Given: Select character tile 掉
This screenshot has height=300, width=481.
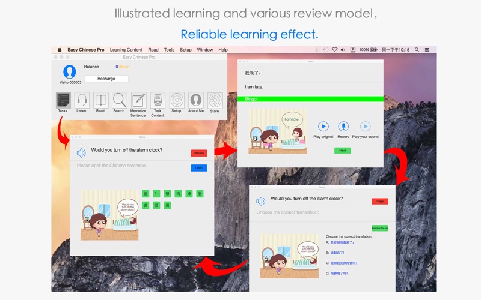Looking at the screenshot, I should click(x=189, y=193).
